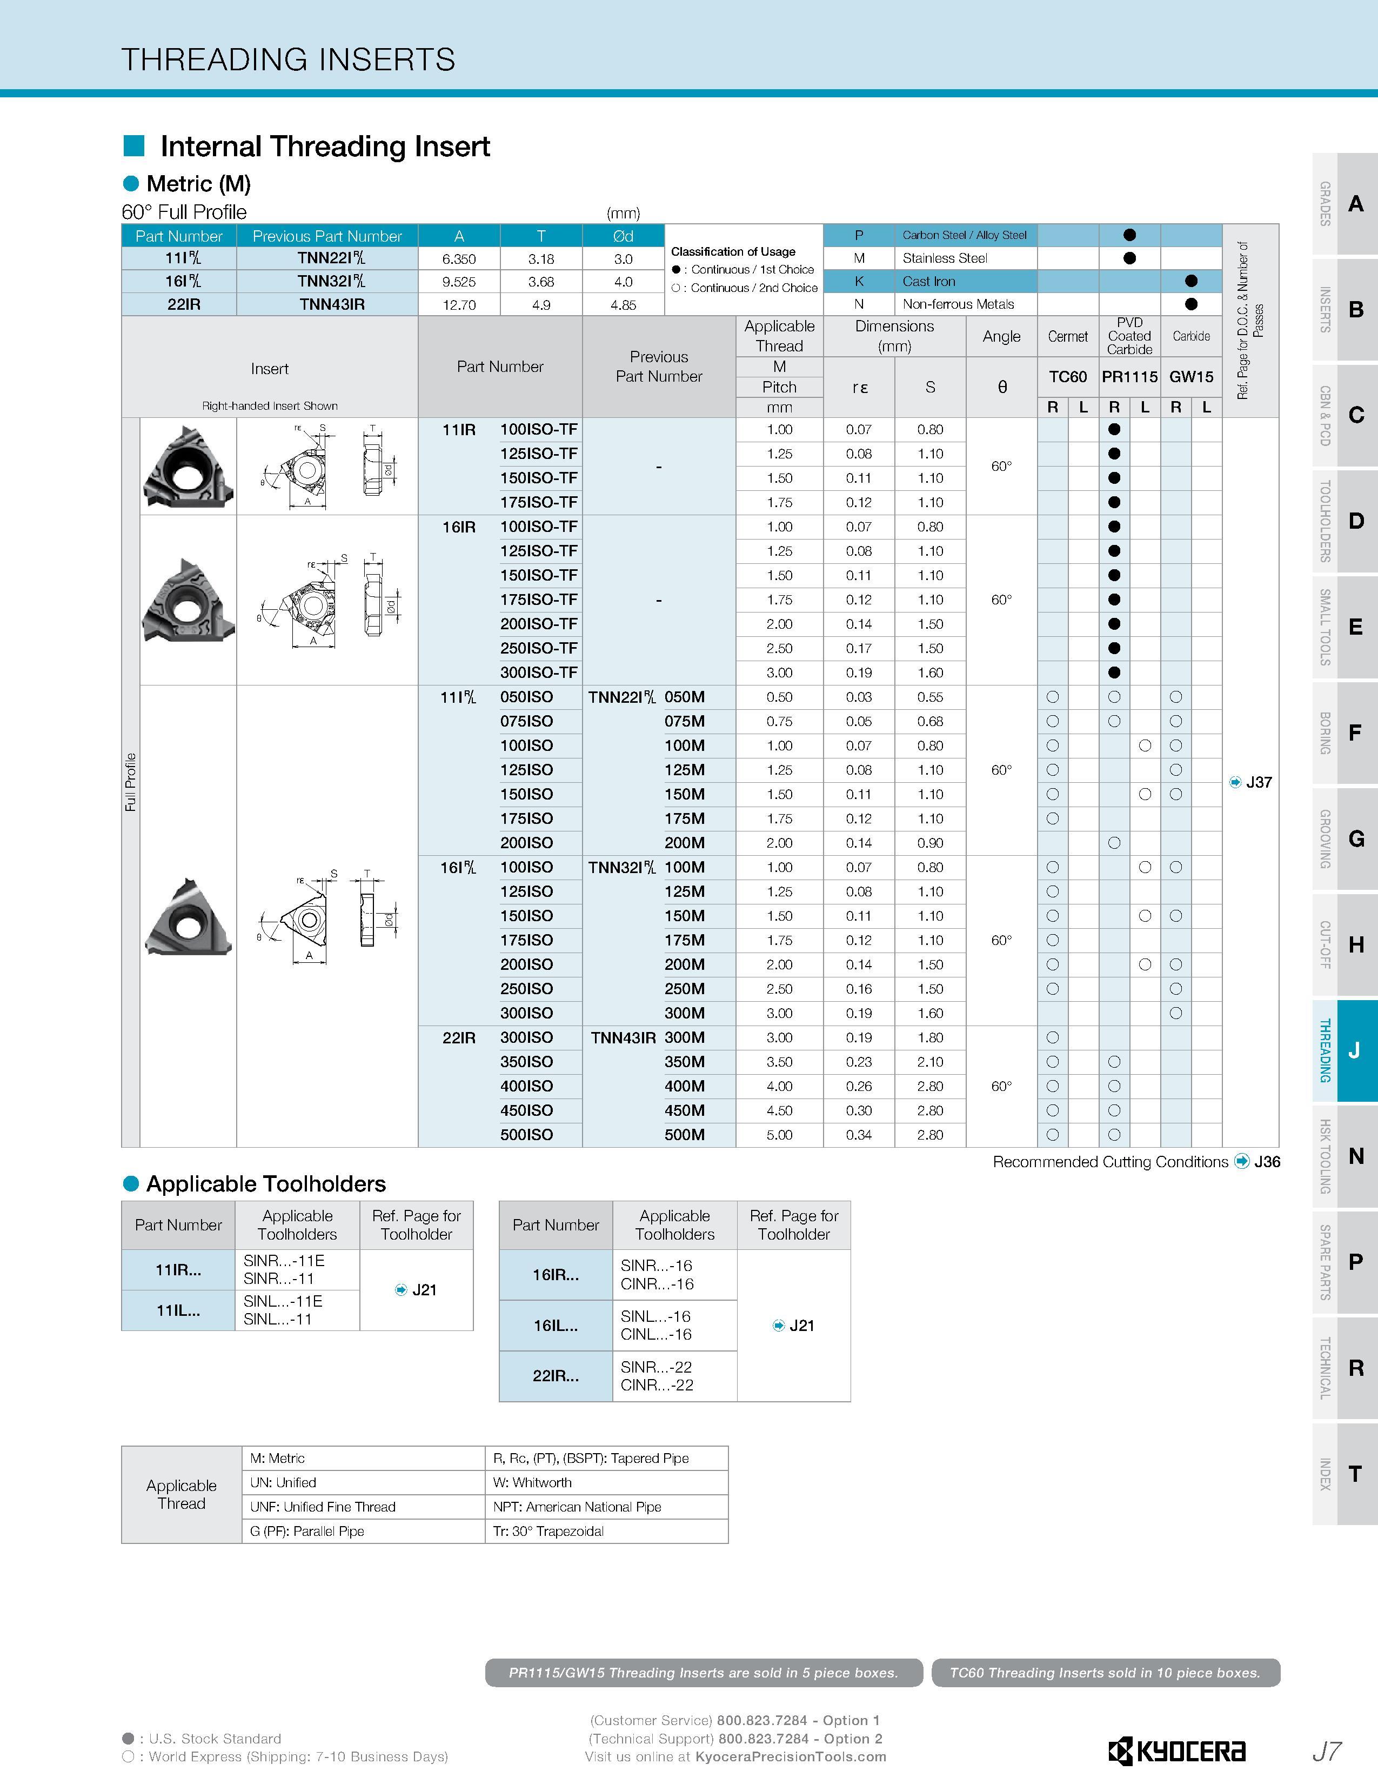Viewport: 1378px width, 1784px height.
Task: Click the J36 cutting conditions arrow icon
Action: tap(1242, 1162)
